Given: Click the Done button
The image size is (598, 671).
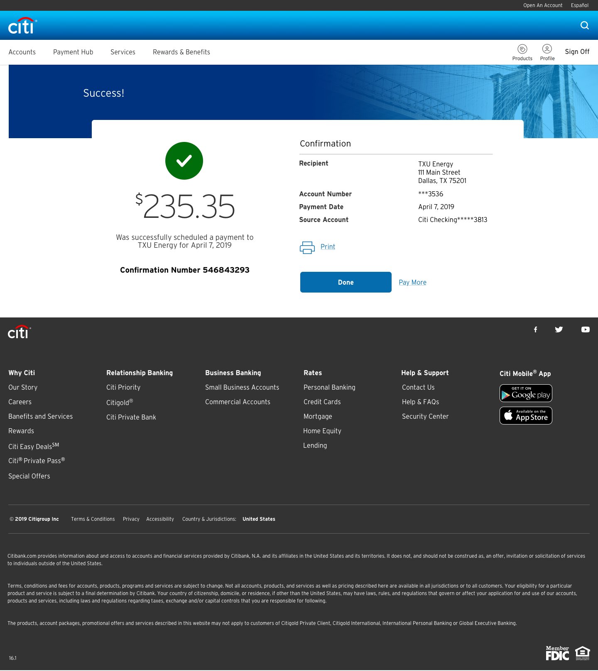Looking at the screenshot, I should tap(346, 282).
